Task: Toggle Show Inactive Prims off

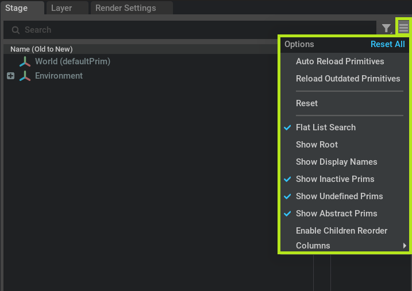Action: 334,179
